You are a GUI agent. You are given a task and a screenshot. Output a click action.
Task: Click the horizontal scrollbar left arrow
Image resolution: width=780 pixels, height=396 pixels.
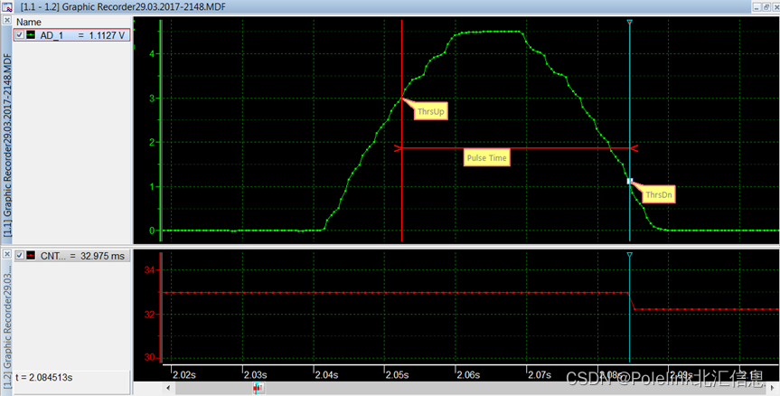click(x=168, y=388)
